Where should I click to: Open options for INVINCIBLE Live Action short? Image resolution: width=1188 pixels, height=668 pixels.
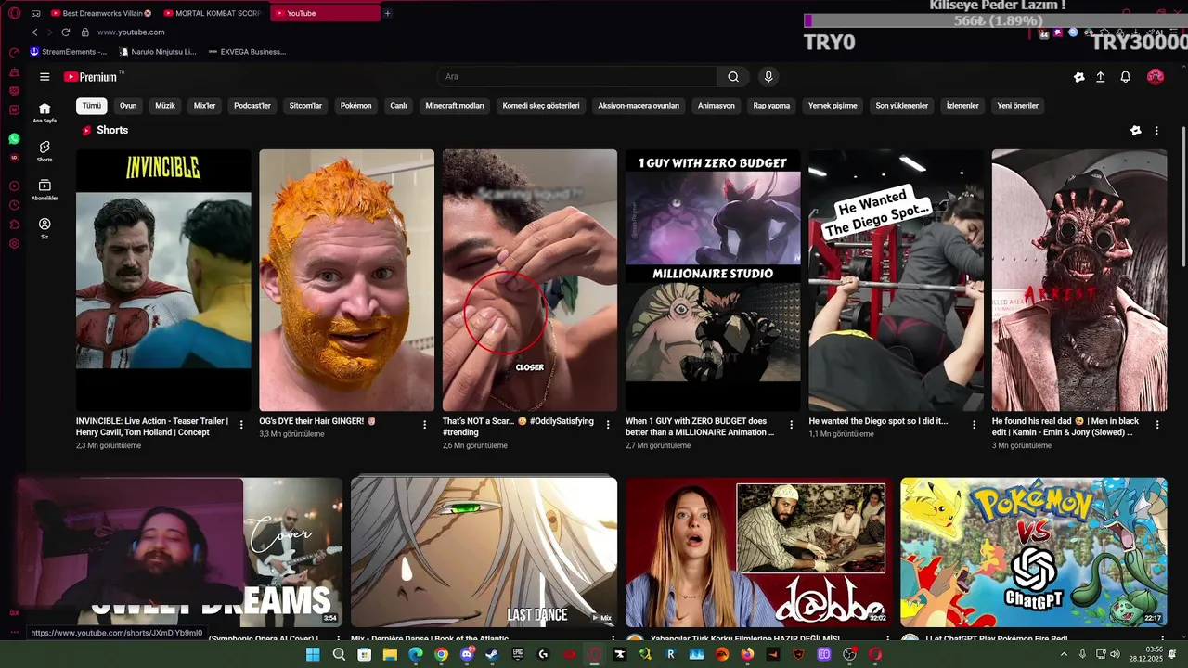(x=241, y=425)
